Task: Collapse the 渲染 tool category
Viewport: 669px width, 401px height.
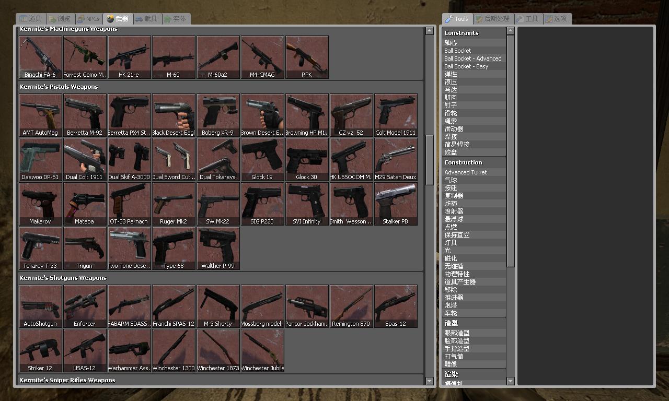Action: 474,374
